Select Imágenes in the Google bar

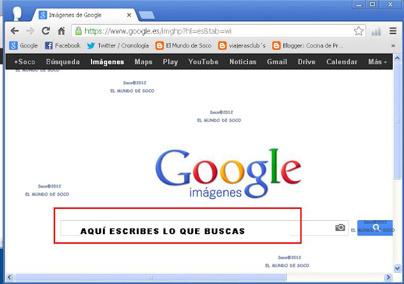pos(107,62)
